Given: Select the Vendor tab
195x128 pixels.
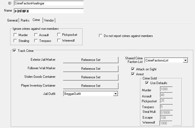Looking at the screenshot, I should pyautogui.click(x=49, y=20).
